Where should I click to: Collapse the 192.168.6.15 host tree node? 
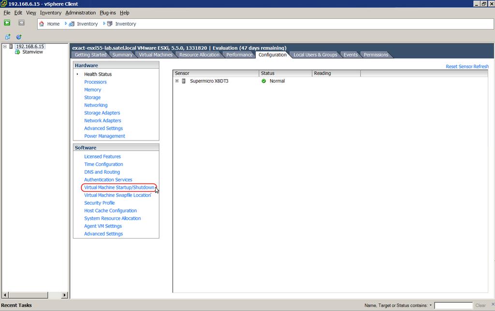coord(5,46)
